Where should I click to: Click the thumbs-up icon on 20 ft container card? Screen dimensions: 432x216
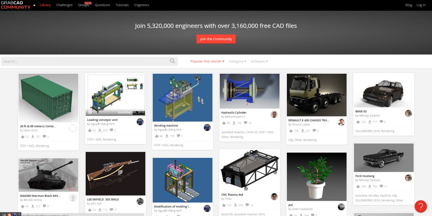click(22, 137)
